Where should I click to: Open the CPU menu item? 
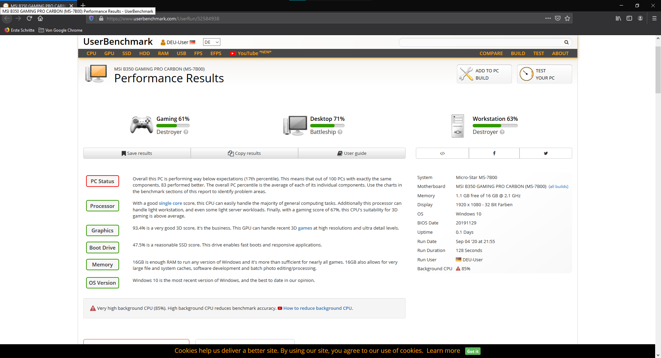click(91, 53)
